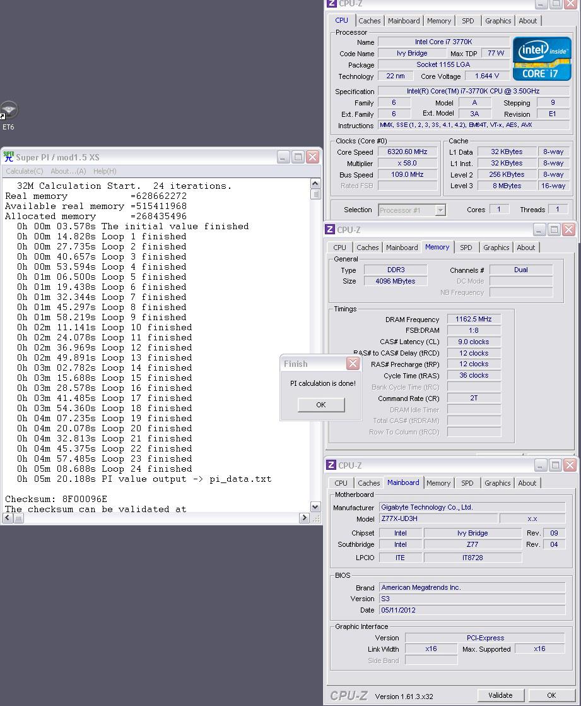
Task: Click the BIOS date 05/11/2012 field
Action: click(x=472, y=610)
